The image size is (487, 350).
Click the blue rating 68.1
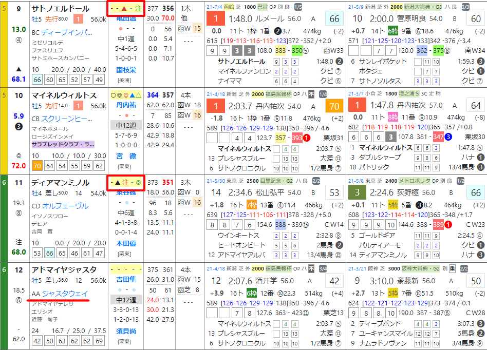[18, 79]
